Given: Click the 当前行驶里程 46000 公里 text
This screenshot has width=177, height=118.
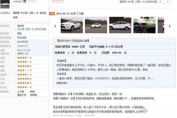Looking at the screenshot, I should click(70, 47).
